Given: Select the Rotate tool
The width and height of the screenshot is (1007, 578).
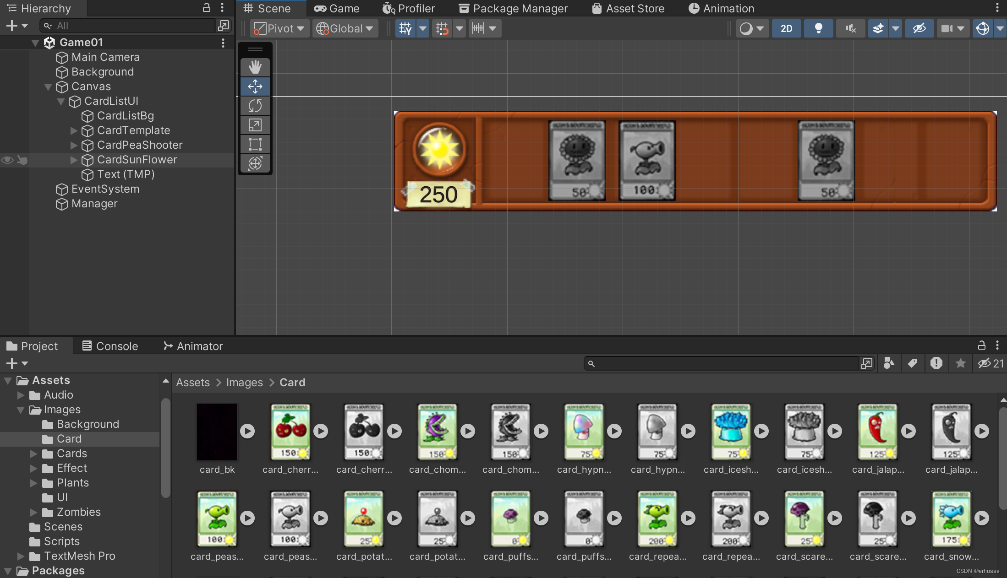Looking at the screenshot, I should coord(255,106).
